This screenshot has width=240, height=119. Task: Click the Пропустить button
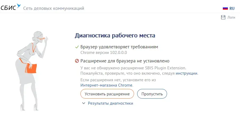152,94
